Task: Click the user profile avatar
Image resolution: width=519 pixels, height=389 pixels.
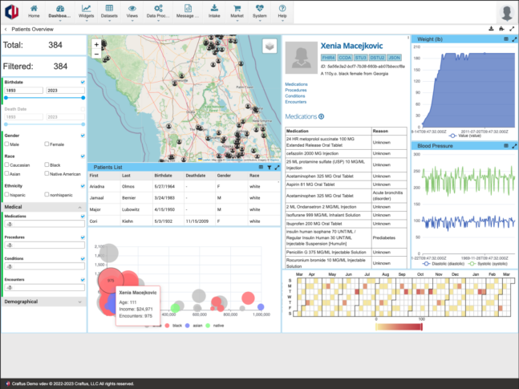Action: pyautogui.click(x=505, y=12)
